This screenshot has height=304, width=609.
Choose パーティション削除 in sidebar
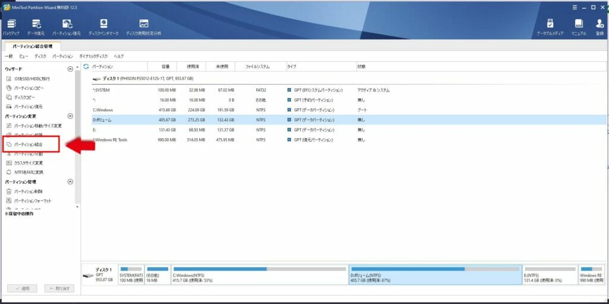click(24, 191)
